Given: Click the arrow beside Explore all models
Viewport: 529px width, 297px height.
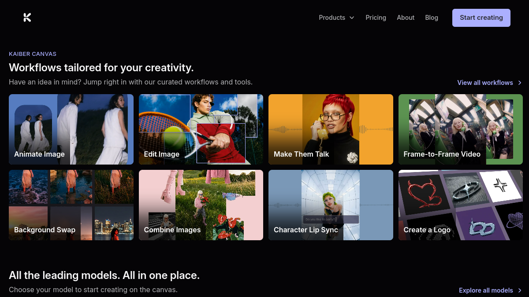Looking at the screenshot, I should coord(520,290).
